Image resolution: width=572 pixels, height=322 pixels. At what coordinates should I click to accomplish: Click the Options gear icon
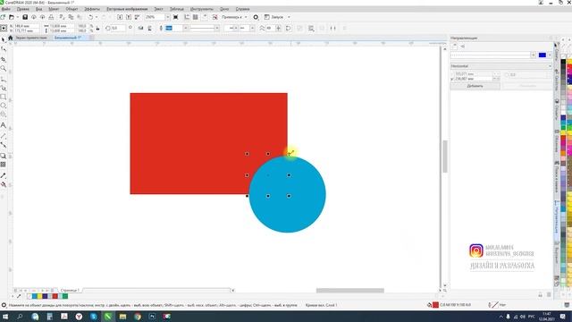pos(256,17)
